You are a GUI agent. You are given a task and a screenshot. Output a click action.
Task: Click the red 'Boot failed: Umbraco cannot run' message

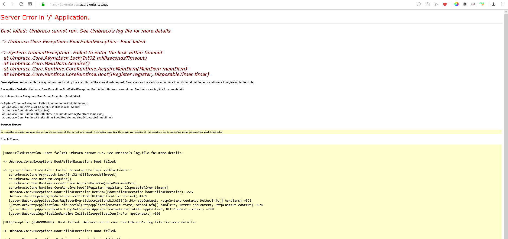86,31
